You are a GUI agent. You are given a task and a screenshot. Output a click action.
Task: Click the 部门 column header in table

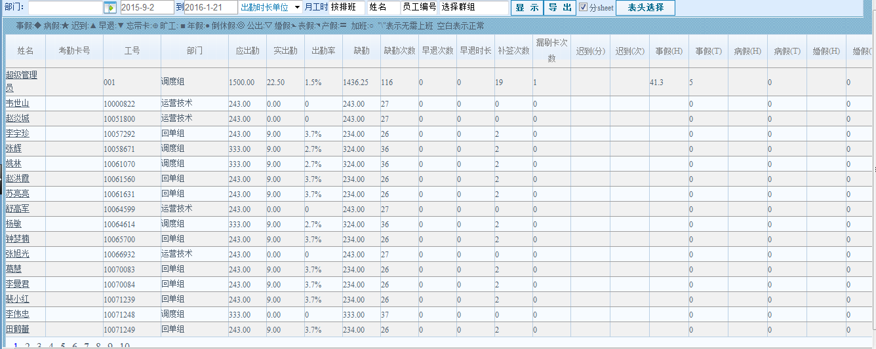click(194, 50)
